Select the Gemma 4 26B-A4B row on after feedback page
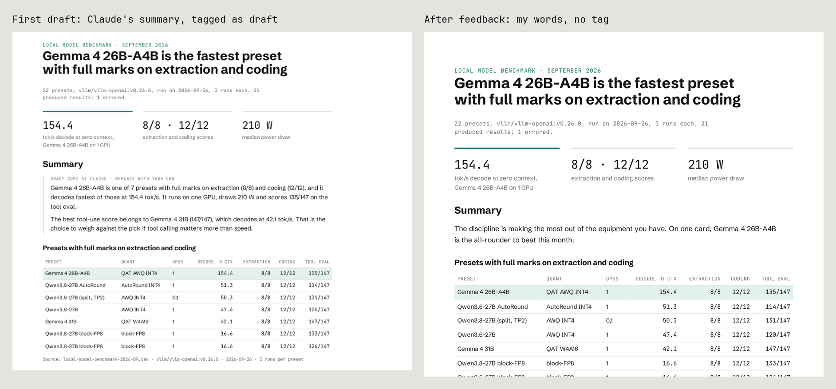836x389 pixels. [623, 292]
